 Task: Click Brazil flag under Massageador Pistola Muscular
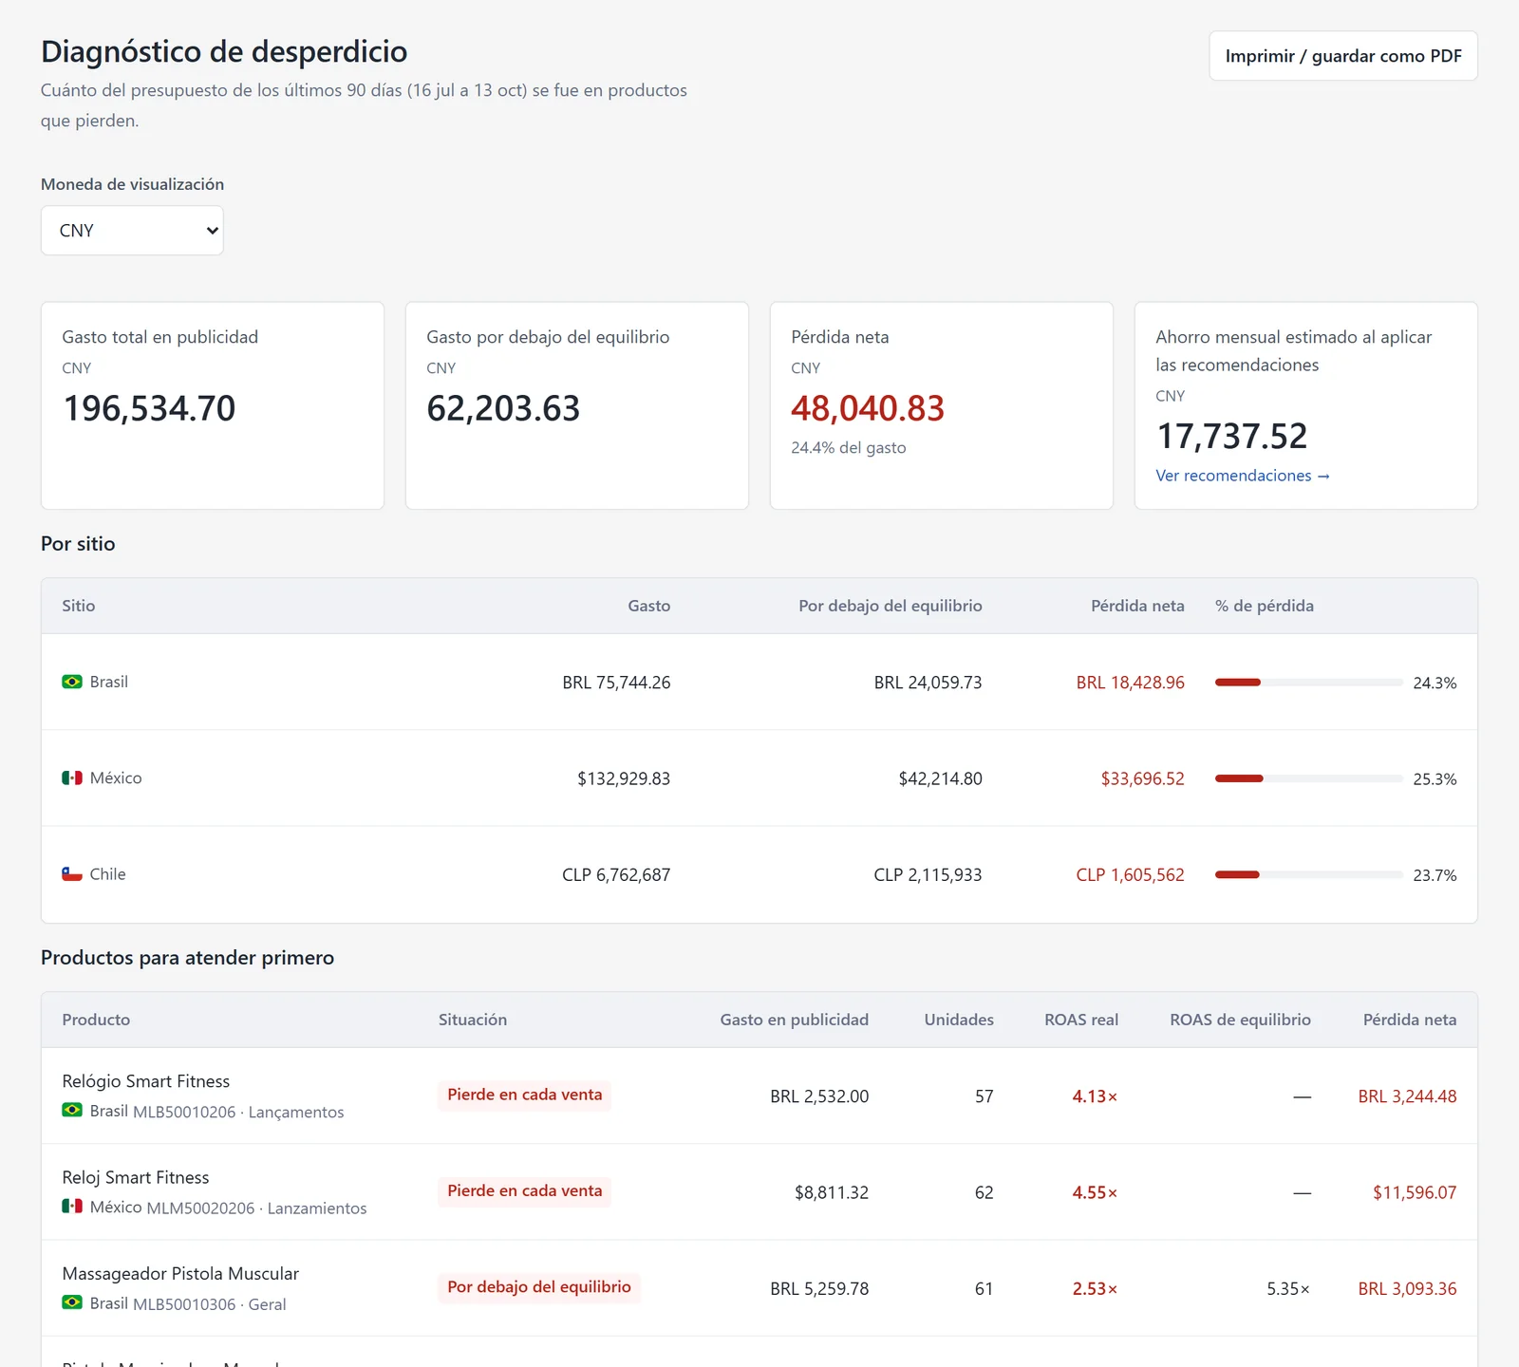[x=72, y=1301]
